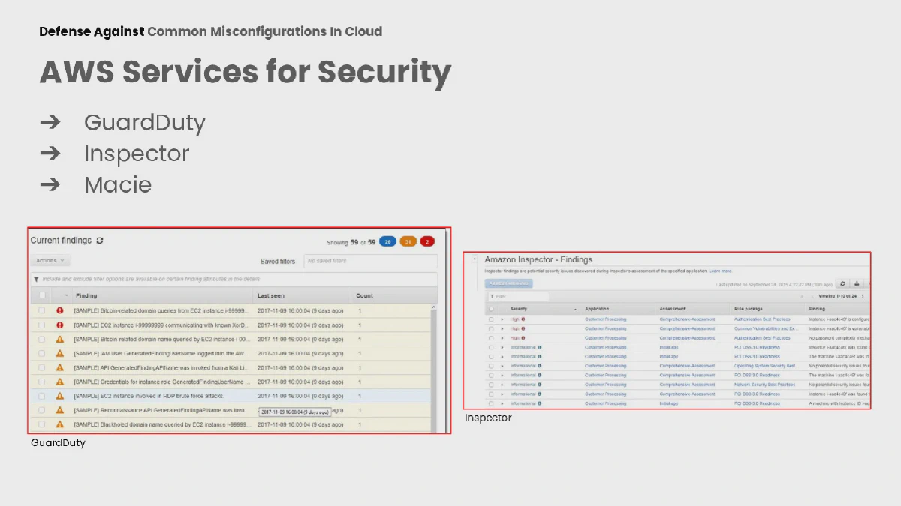Check the Bitcoin-related domain queries finding row
The image size is (901, 506).
(x=42, y=310)
